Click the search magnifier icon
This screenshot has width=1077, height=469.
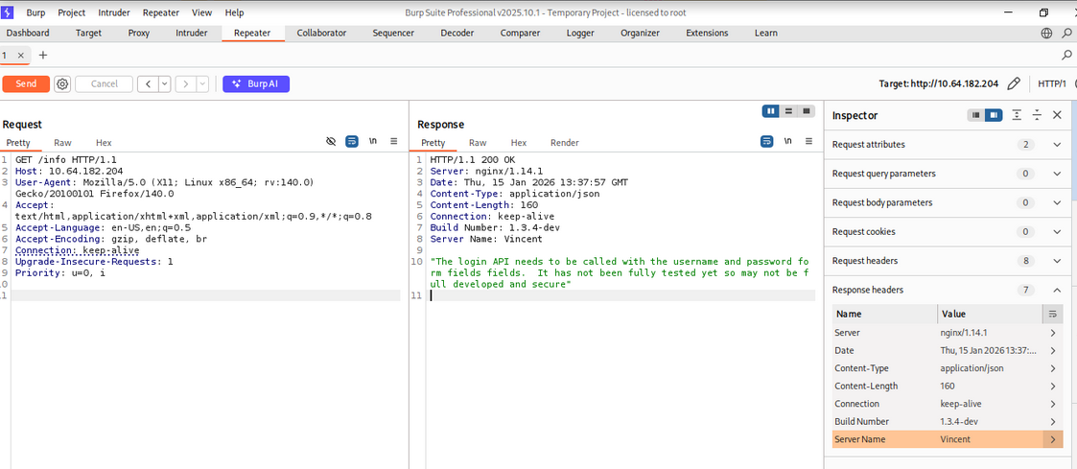1067,56
